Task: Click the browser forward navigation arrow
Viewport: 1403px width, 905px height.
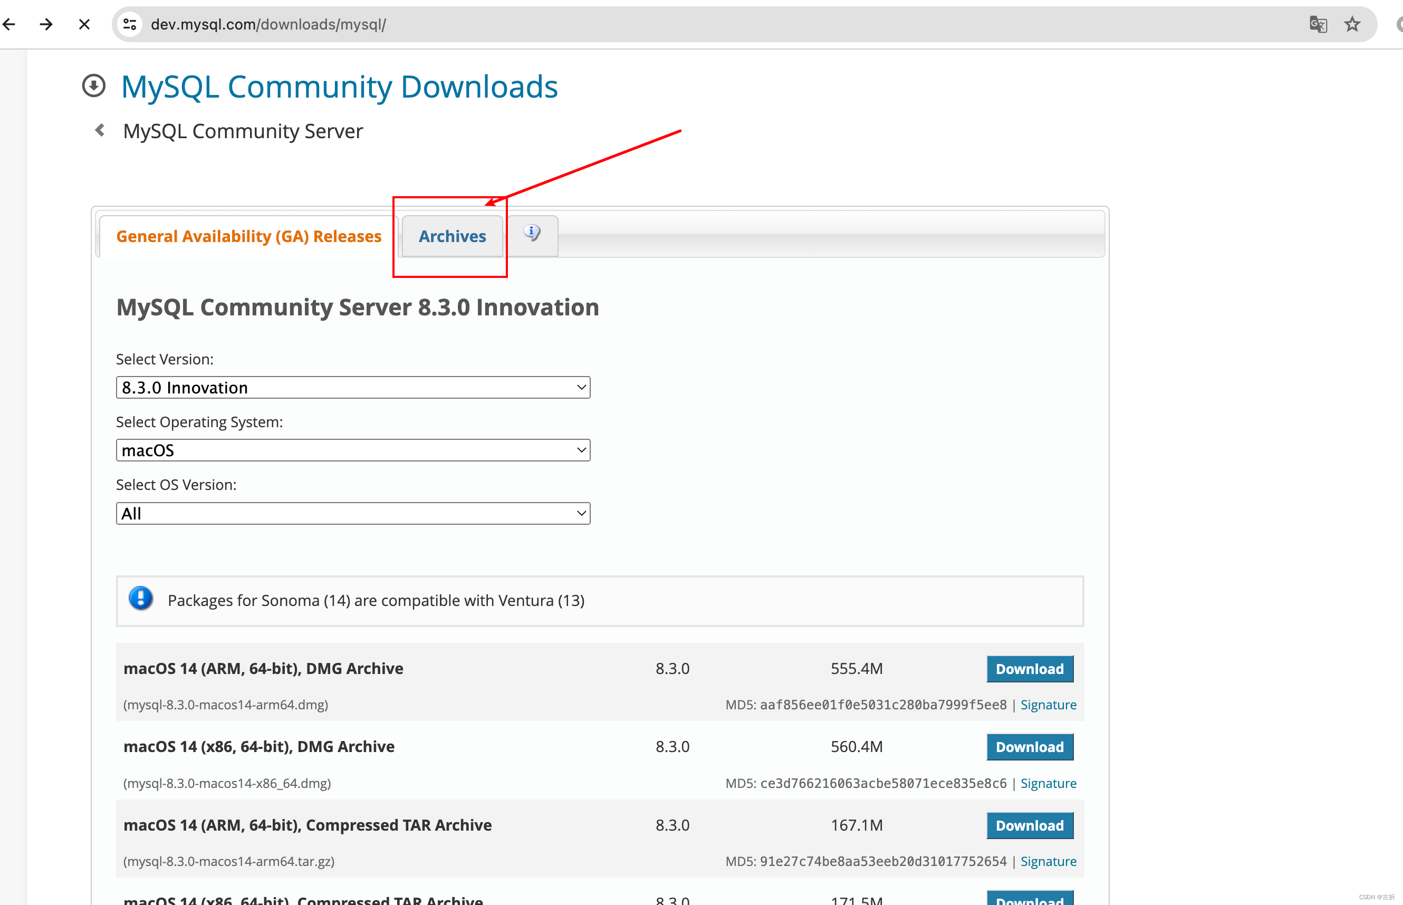Action: pyautogui.click(x=45, y=24)
